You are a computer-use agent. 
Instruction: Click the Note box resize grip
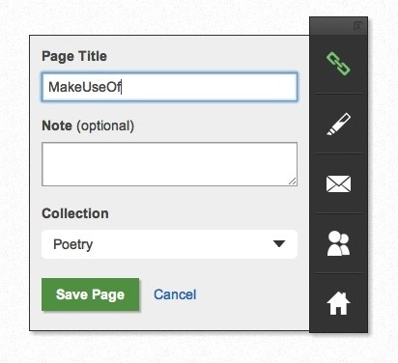point(293,181)
